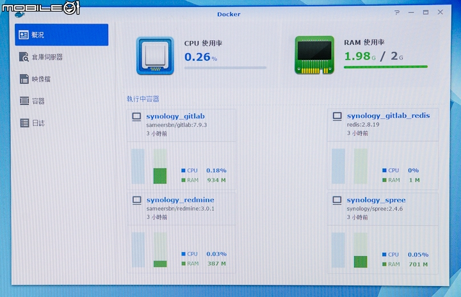Click the 387 M RAM value
Viewport: 461px width, 297px height.
click(216, 264)
